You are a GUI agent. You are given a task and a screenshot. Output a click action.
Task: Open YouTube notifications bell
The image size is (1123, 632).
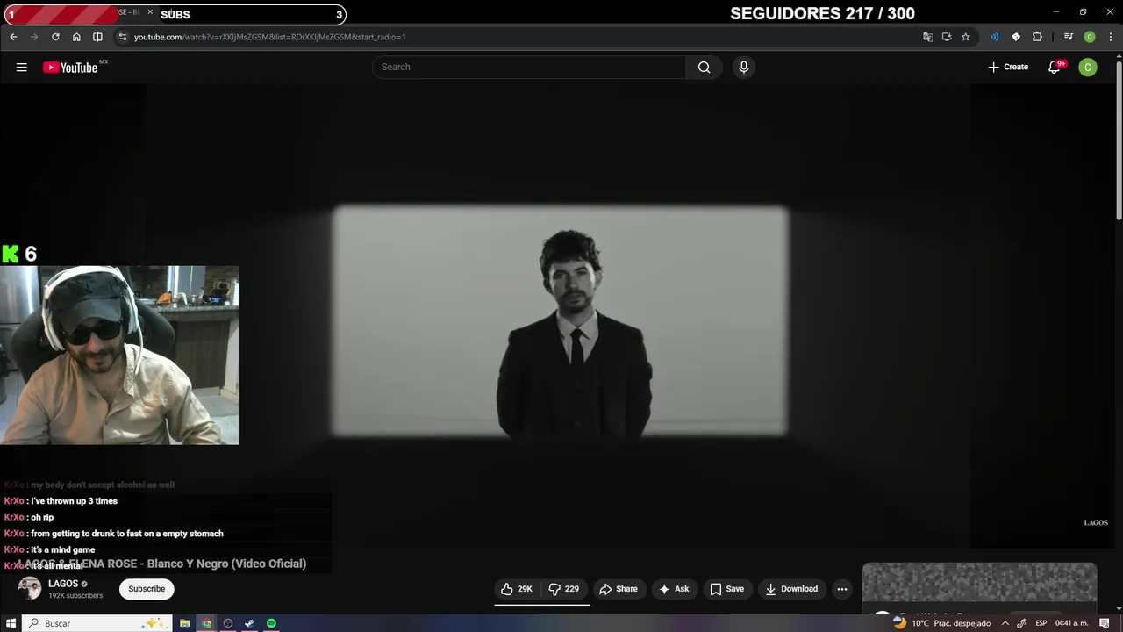click(x=1055, y=67)
